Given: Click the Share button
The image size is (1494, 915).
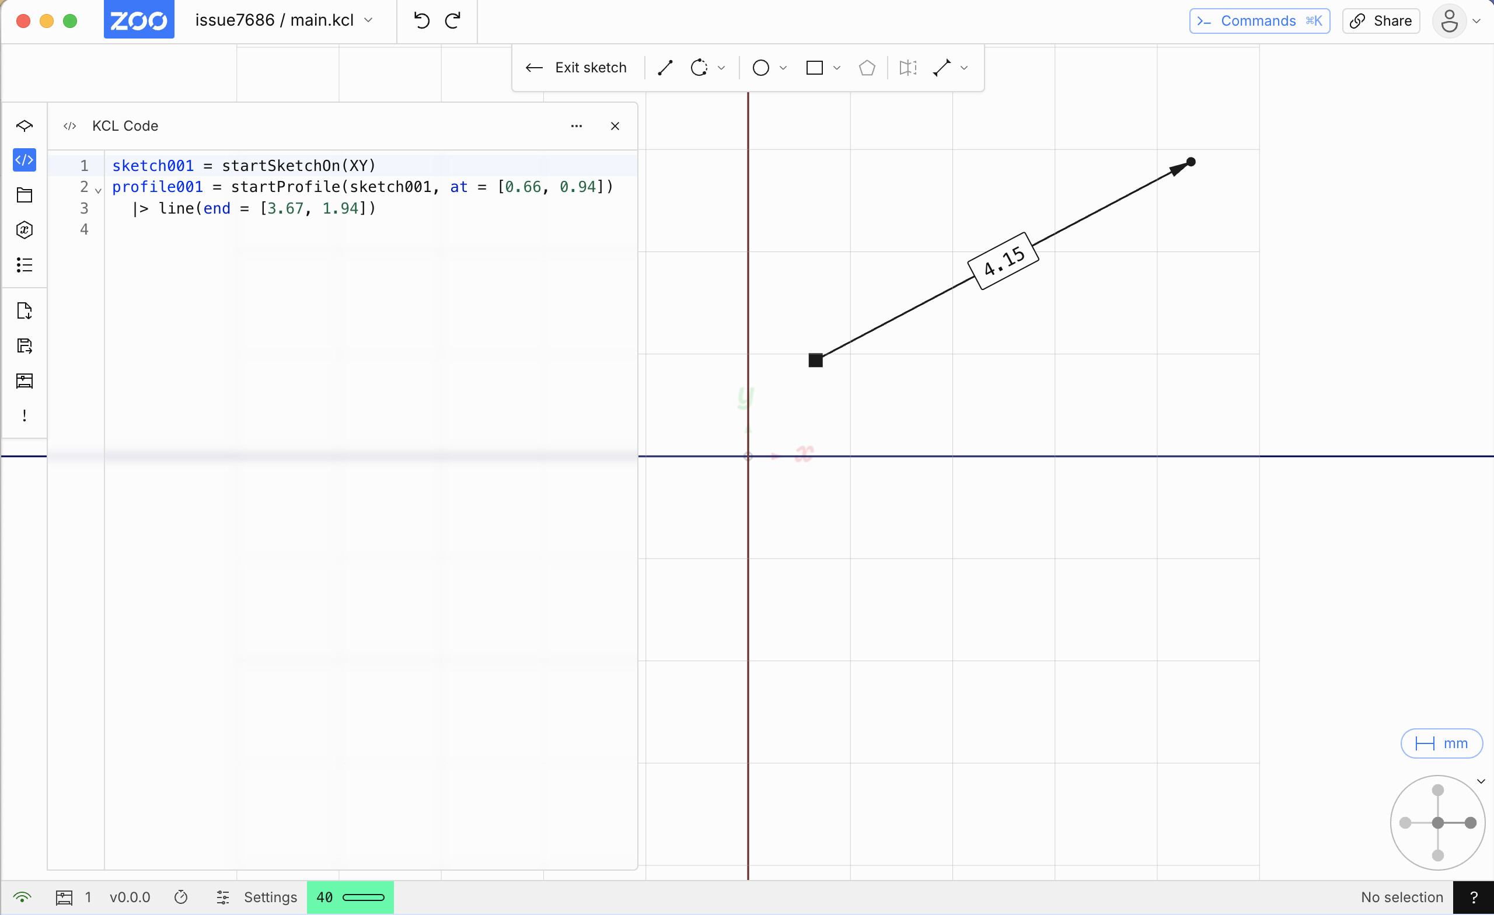Looking at the screenshot, I should 1381,20.
